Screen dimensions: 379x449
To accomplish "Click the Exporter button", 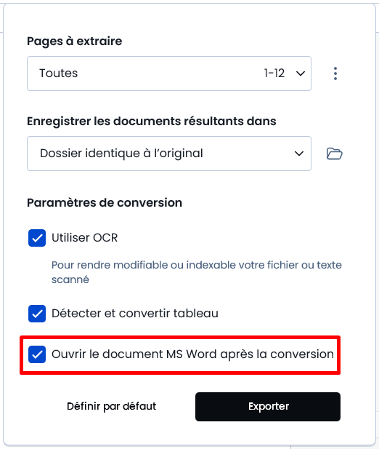I will [268, 407].
